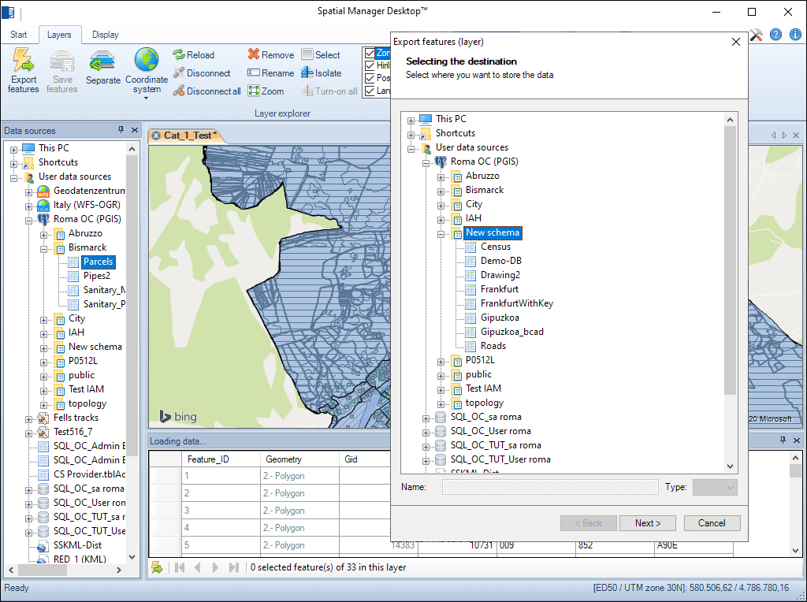Collapse New schema in the Export dialog tree
Image resolution: width=807 pixels, height=602 pixels.
click(x=441, y=234)
